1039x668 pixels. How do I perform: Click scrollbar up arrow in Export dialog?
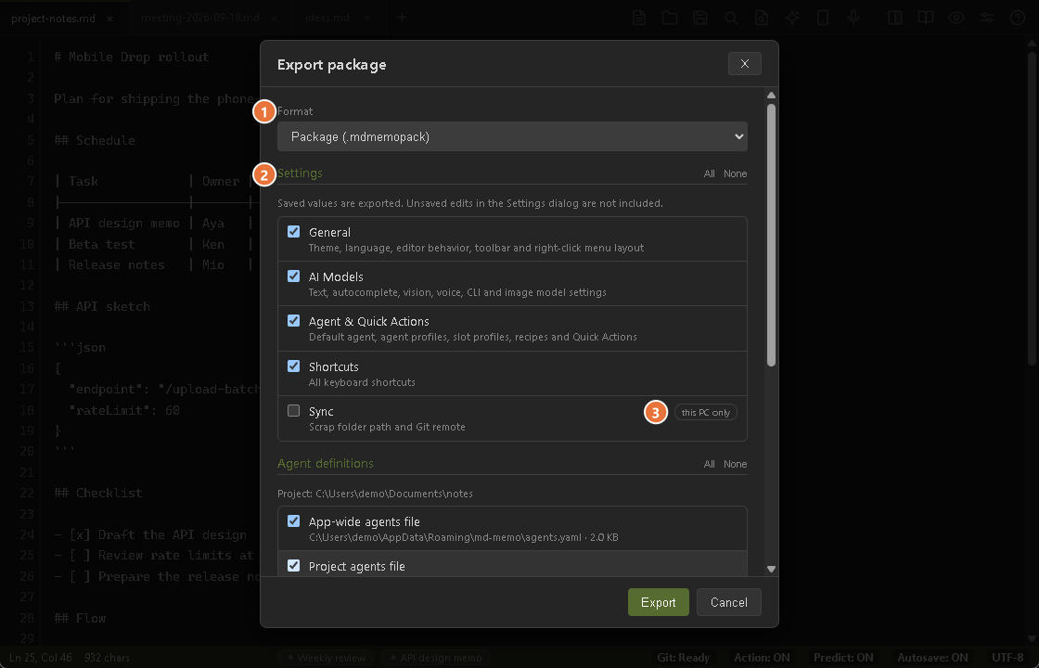[771, 95]
